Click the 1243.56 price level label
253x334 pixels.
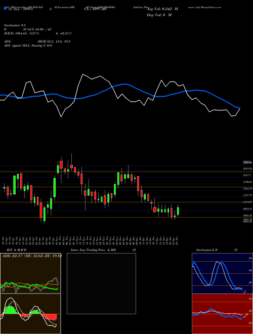tap(247, 169)
